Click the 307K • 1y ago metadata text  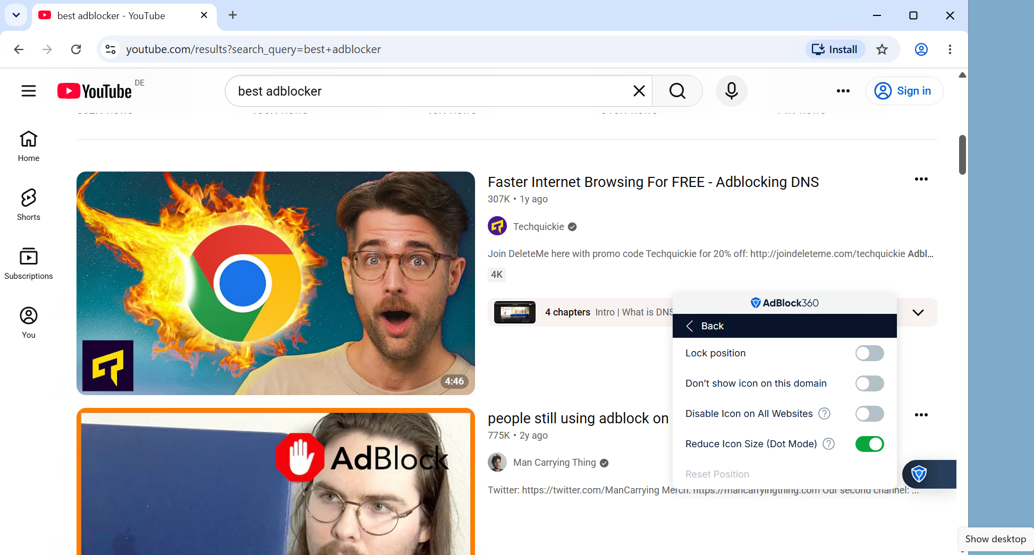coord(518,199)
